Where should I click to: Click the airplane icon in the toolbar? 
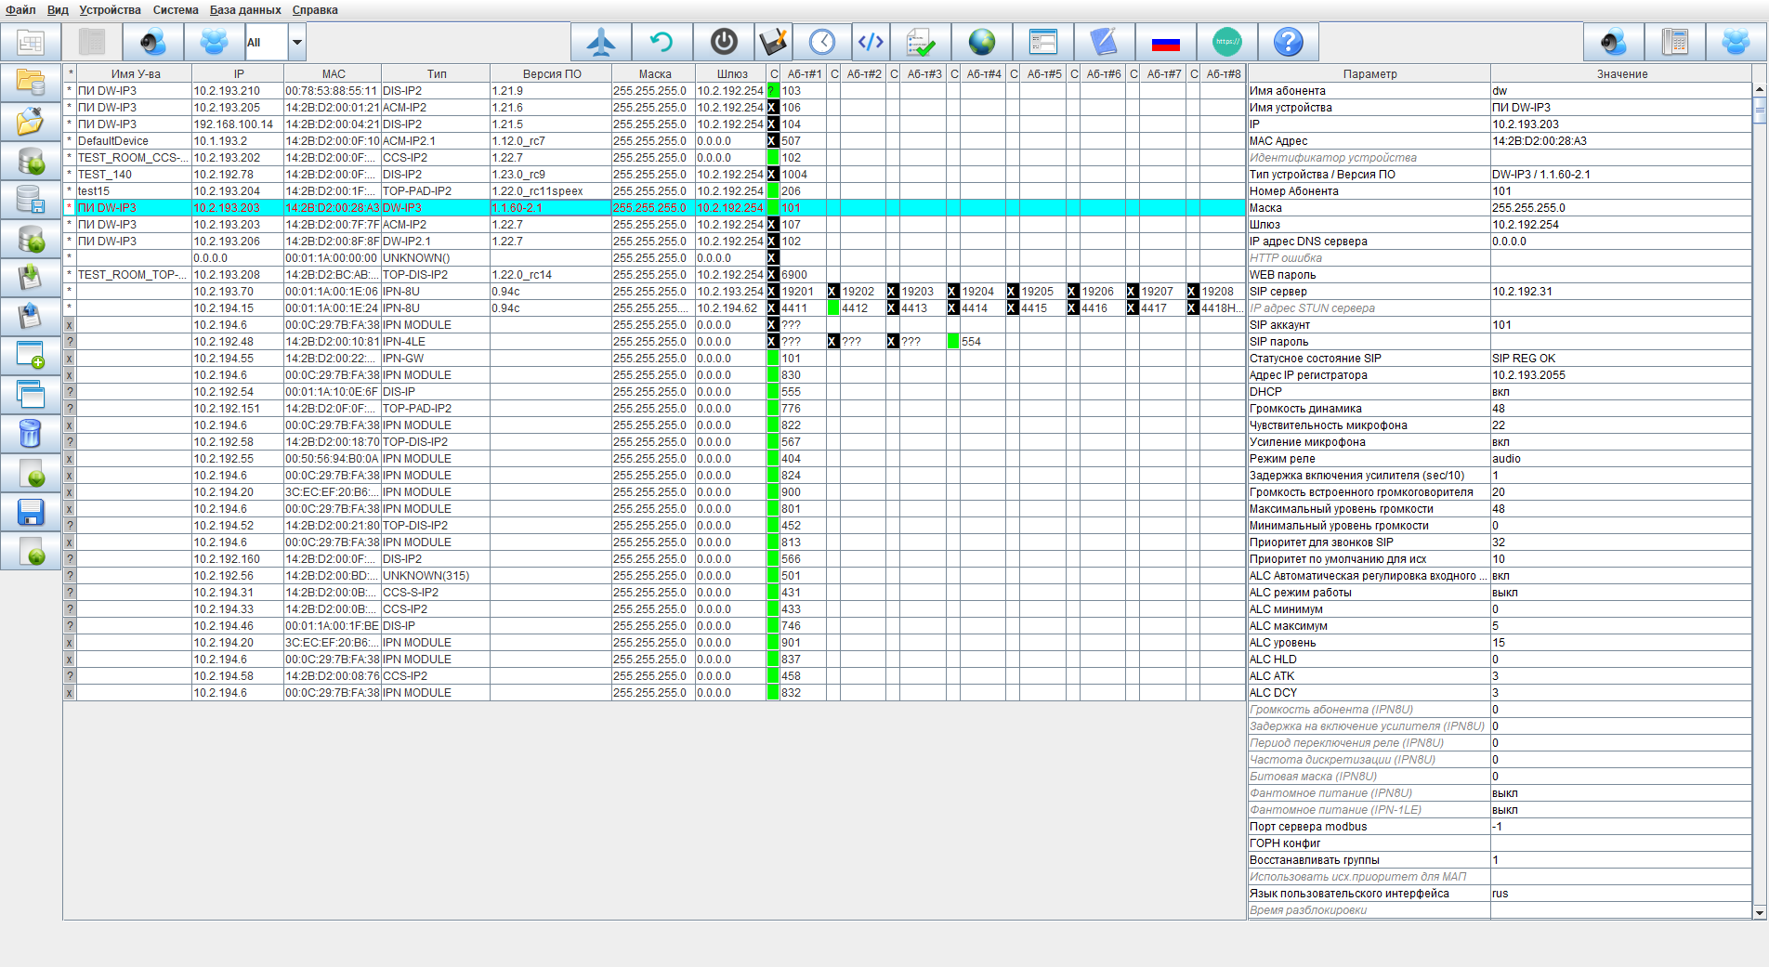coord(601,42)
